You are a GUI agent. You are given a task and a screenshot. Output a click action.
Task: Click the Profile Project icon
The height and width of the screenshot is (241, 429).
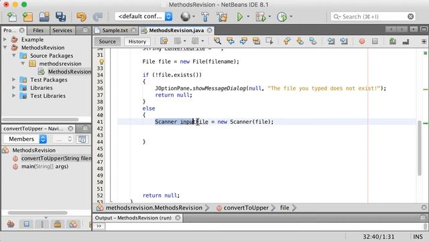click(x=282, y=17)
